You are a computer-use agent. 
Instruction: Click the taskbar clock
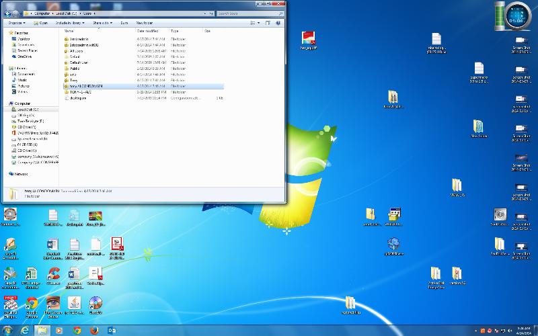tap(523, 331)
